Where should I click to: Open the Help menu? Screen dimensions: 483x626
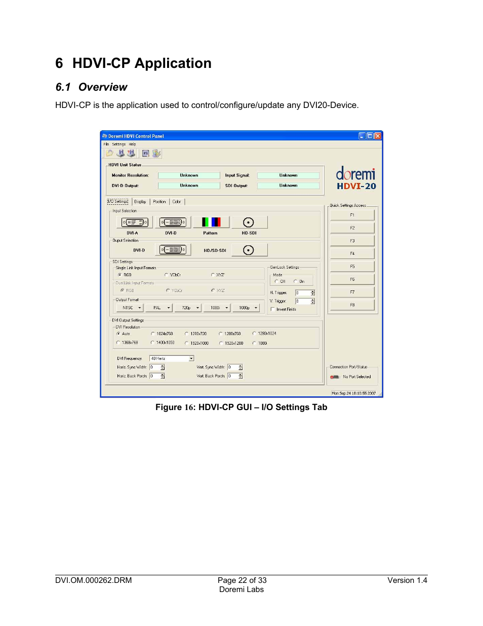pyautogui.click(x=132, y=144)
